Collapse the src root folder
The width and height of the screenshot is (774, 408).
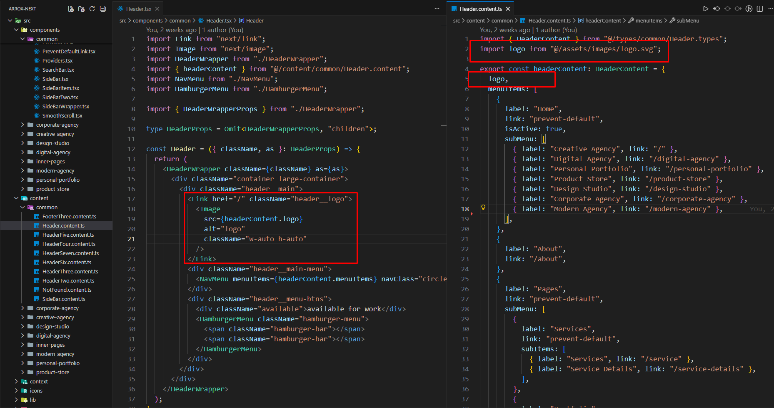pyautogui.click(x=10, y=20)
